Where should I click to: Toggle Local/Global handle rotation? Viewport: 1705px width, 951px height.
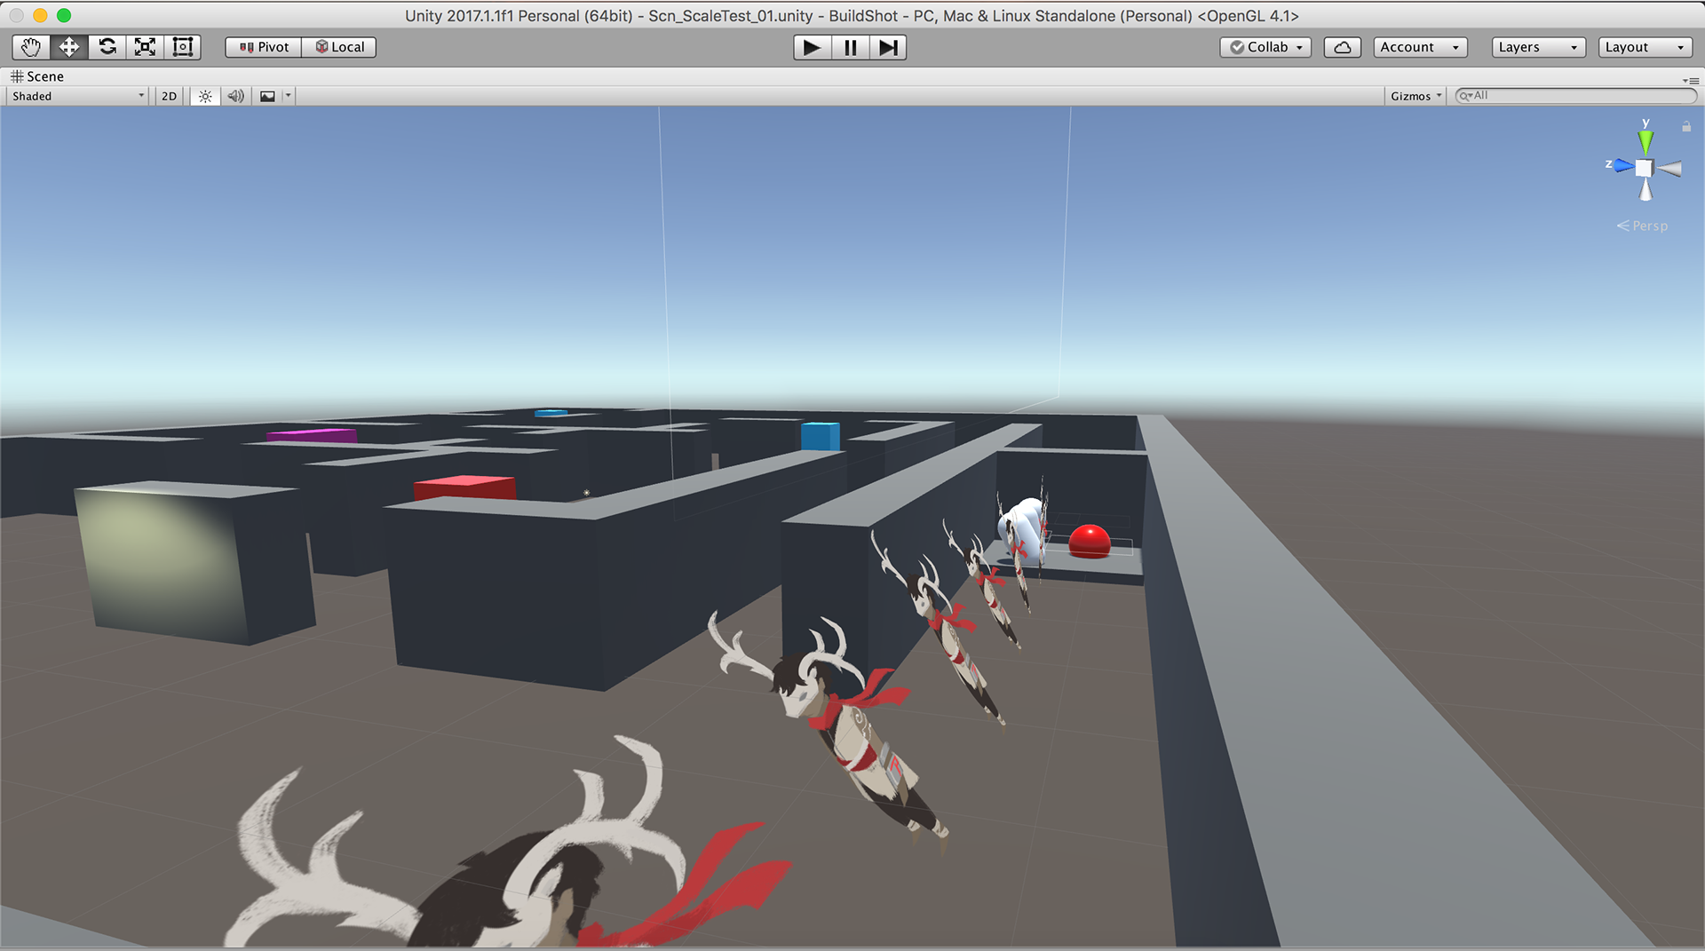[x=339, y=47]
